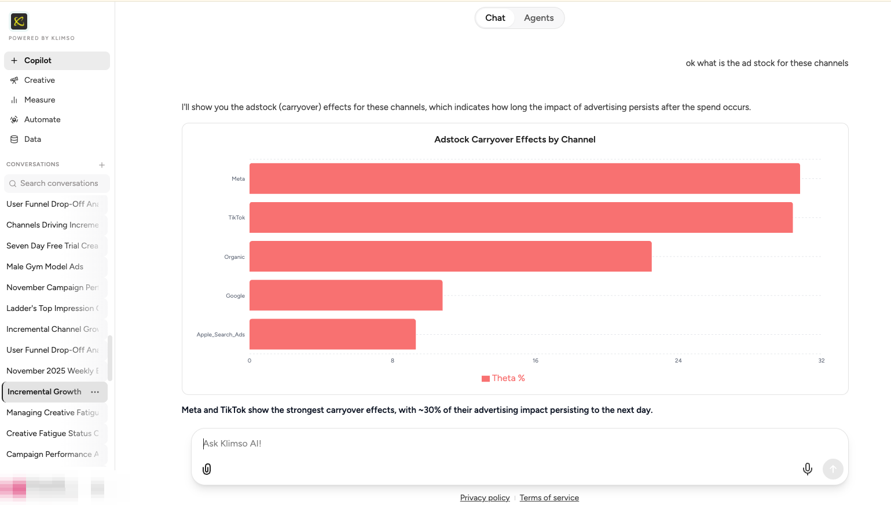Click the microphone voice input icon

coord(808,469)
